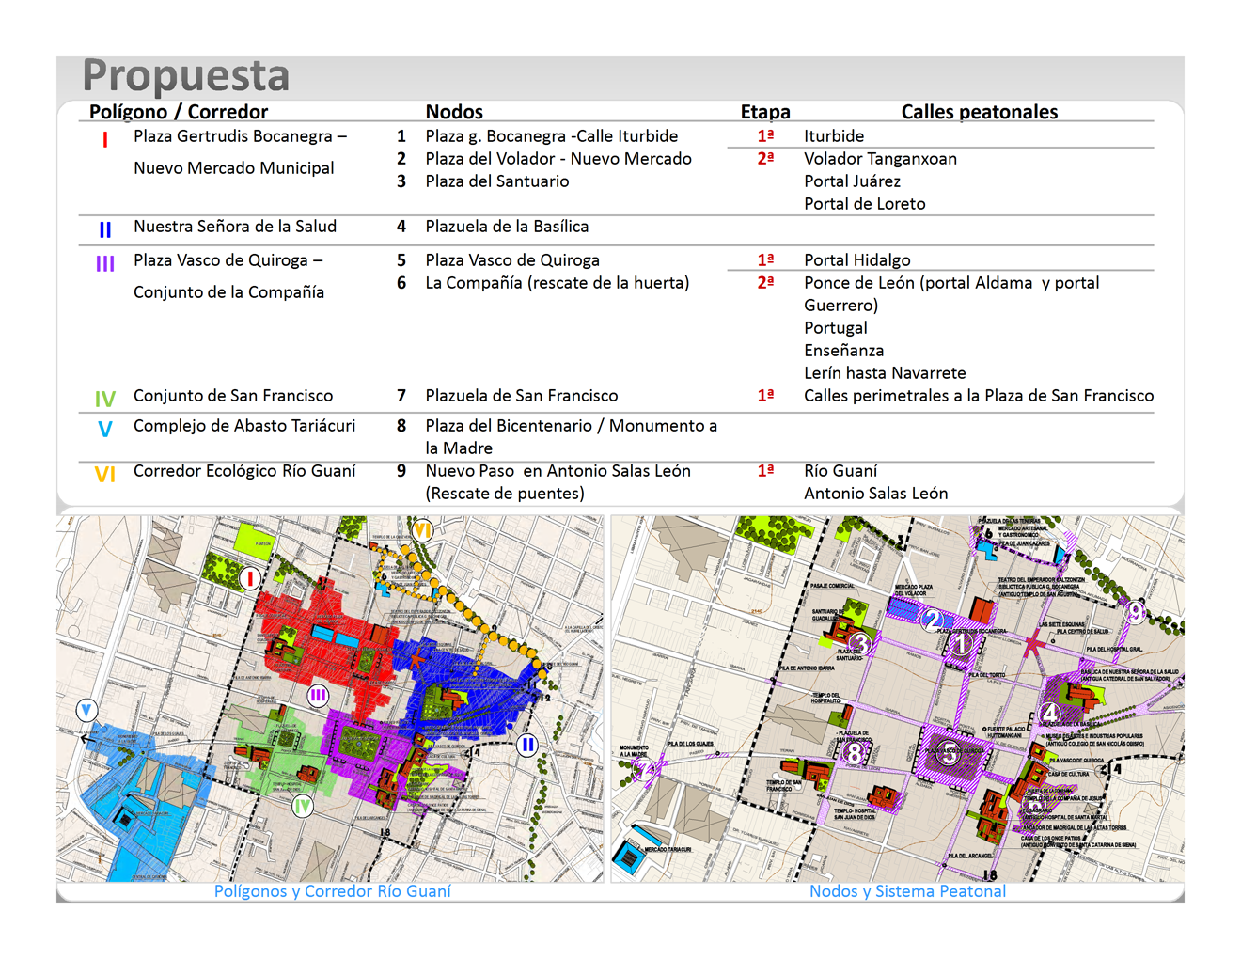Click the 'Polígono / Corredor' column header

tap(179, 111)
